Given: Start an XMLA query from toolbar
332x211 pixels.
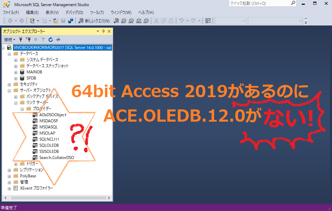Looking at the screenshot, I should click(139, 21).
